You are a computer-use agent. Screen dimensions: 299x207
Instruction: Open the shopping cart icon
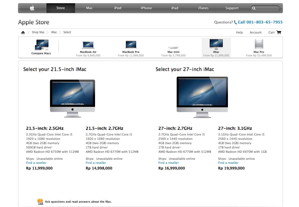(279, 32)
